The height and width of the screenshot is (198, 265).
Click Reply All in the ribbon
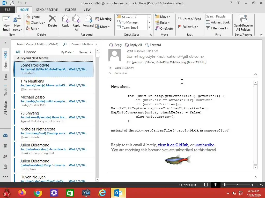[x=76, y=23]
